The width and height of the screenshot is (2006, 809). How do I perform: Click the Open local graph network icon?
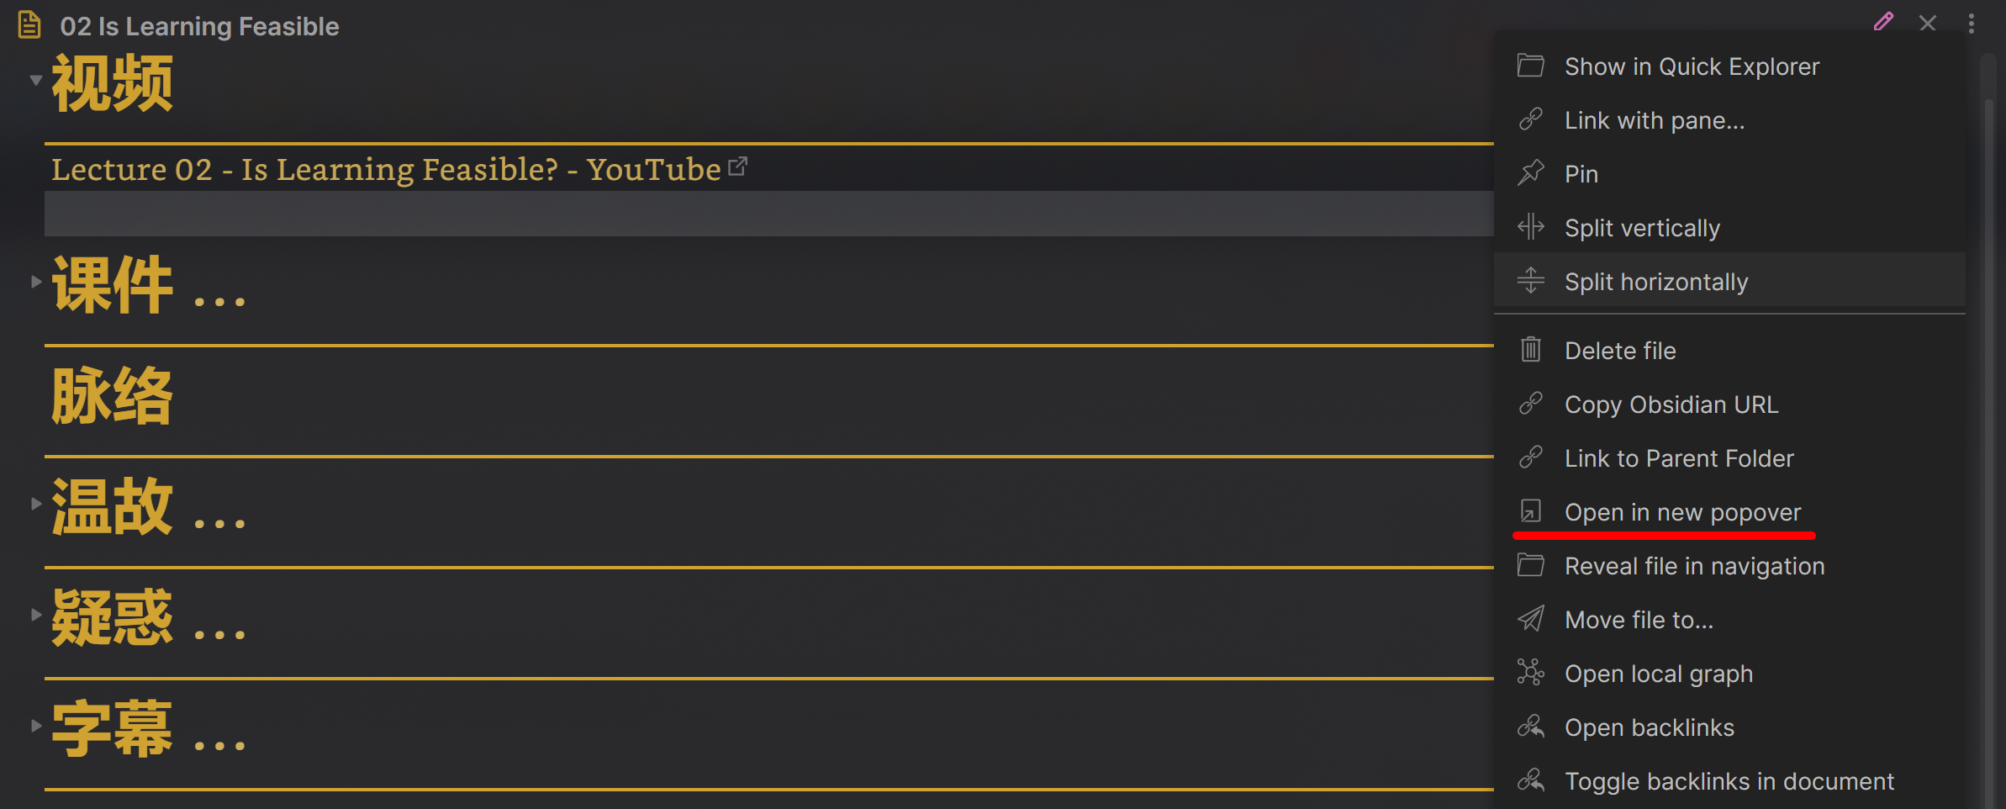point(1531,673)
